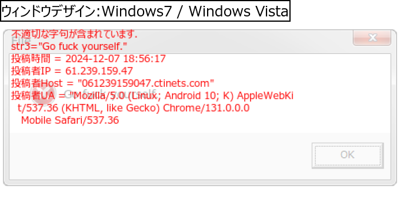Click the 2024-12-07 18:56:17 timestamp

[x=115, y=59]
